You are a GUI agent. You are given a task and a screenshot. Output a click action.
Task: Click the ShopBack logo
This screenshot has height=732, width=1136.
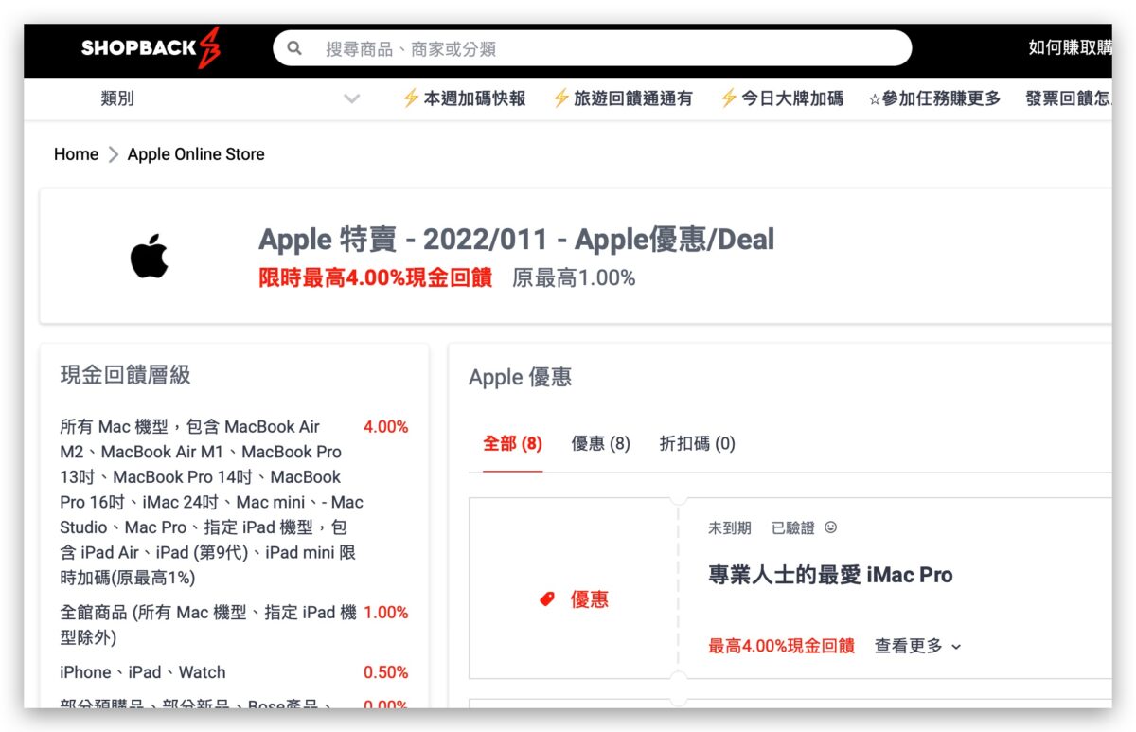151,48
